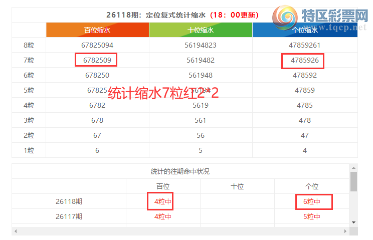Select the 4粒 row label
373x240 pixels.
pyautogui.click(x=29, y=105)
